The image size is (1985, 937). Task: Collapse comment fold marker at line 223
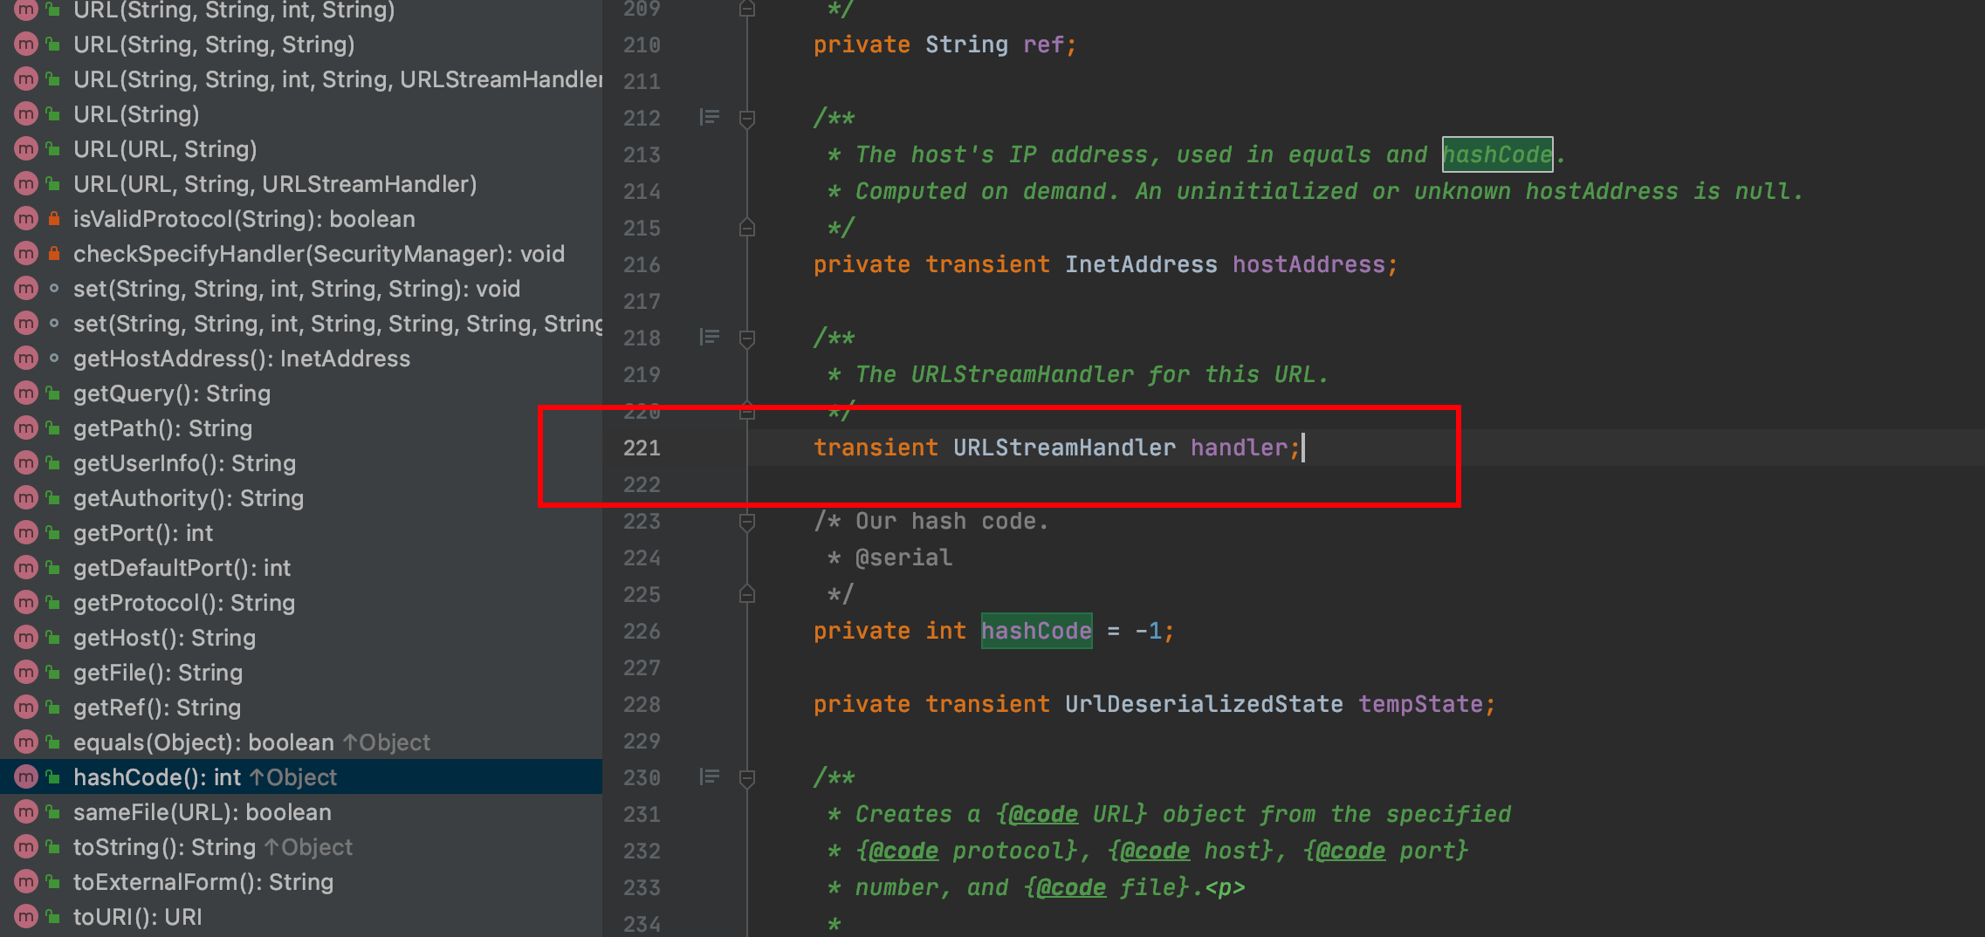747,521
